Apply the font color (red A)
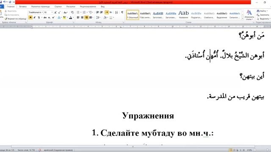This screenshot has width=271, height=152. [71, 17]
